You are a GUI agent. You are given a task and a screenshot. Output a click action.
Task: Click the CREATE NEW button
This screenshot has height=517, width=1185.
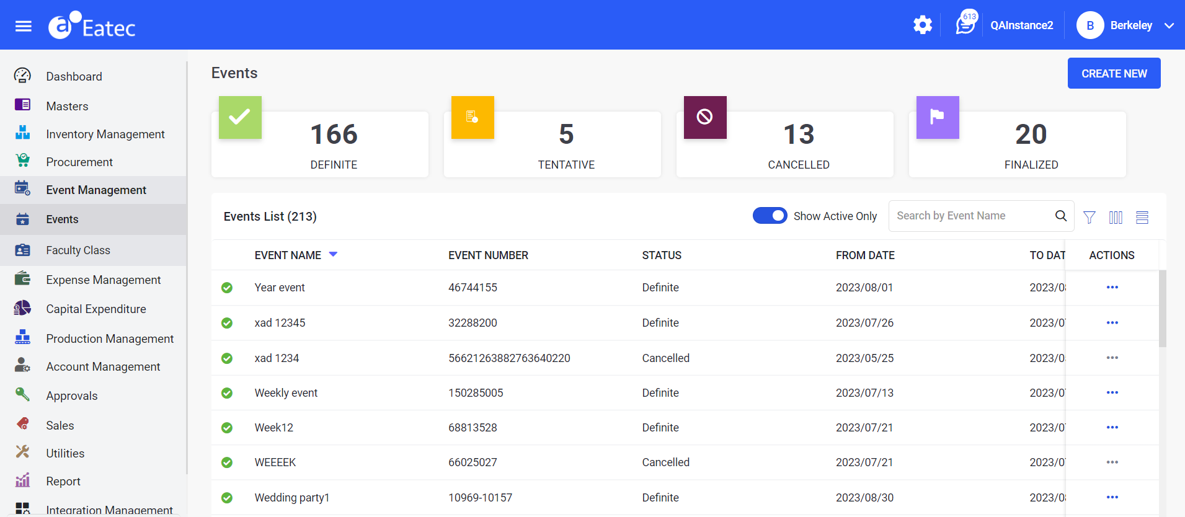coord(1114,73)
